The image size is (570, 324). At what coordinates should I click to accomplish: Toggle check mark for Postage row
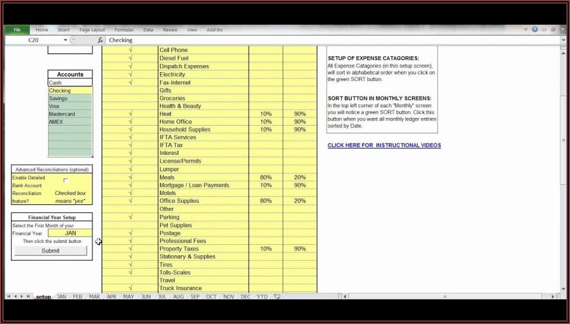(x=131, y=233)
